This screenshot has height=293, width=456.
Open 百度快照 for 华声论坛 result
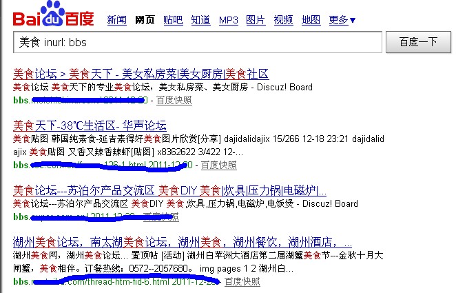coord(219,165)
